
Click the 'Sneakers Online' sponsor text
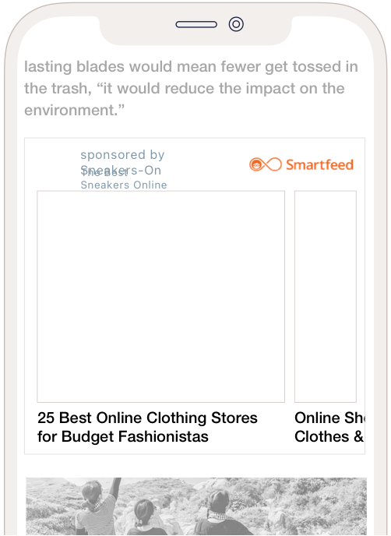click(124, 185)
